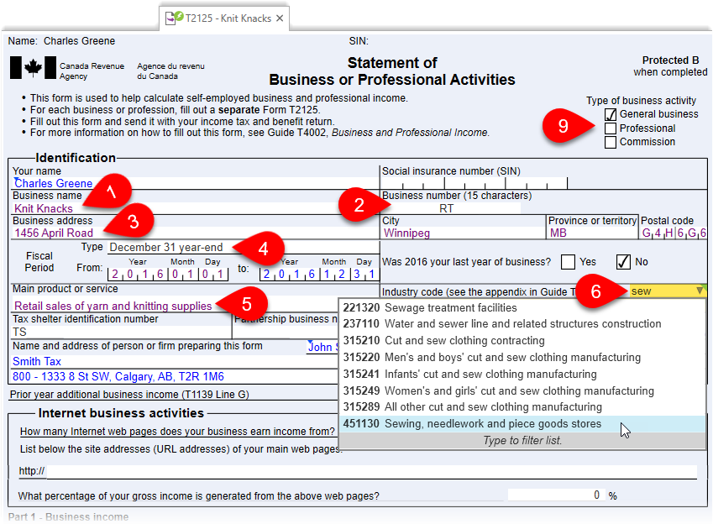Screen dimensions: 713x524
Task: Close the T2125 - Knit Knacks tab
Action: [280, 18]
